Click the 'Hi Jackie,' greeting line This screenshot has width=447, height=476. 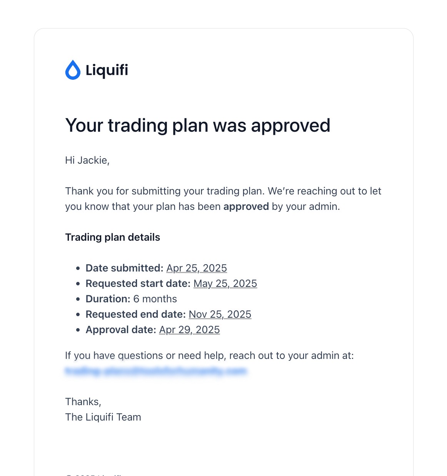tap(87, 160)
